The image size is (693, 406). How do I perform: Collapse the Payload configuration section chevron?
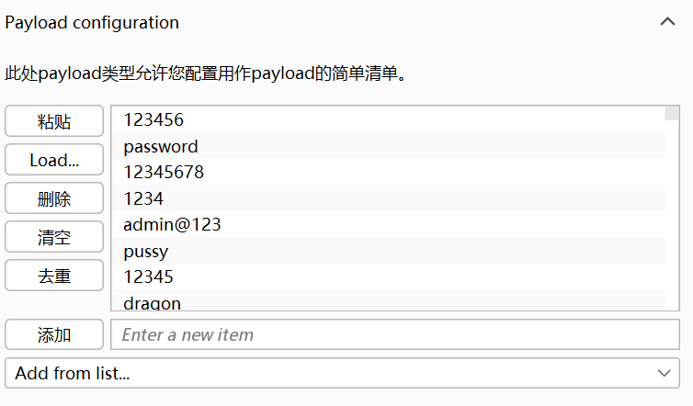click(667, 22)
